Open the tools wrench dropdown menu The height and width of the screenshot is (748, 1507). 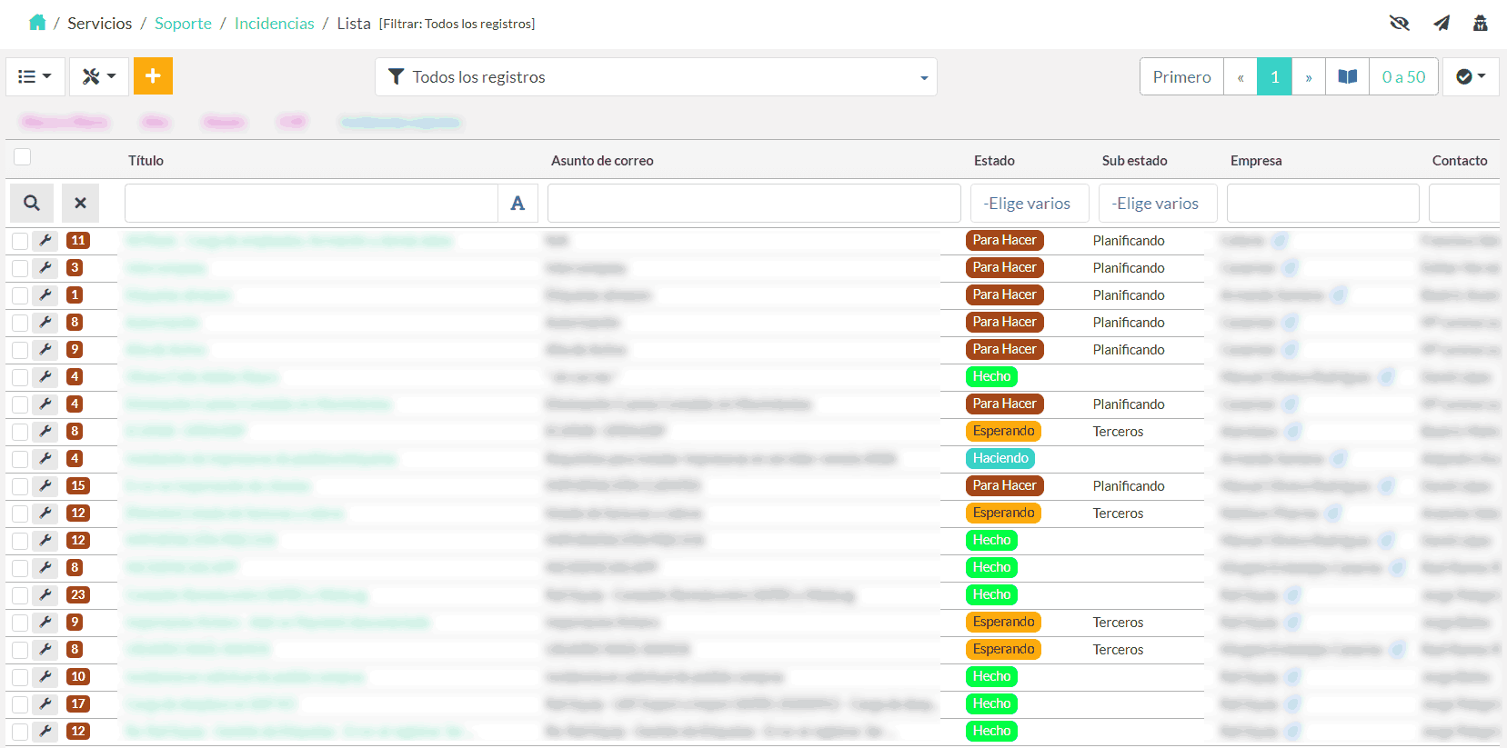pyautogui.click(x=99, y=77)
